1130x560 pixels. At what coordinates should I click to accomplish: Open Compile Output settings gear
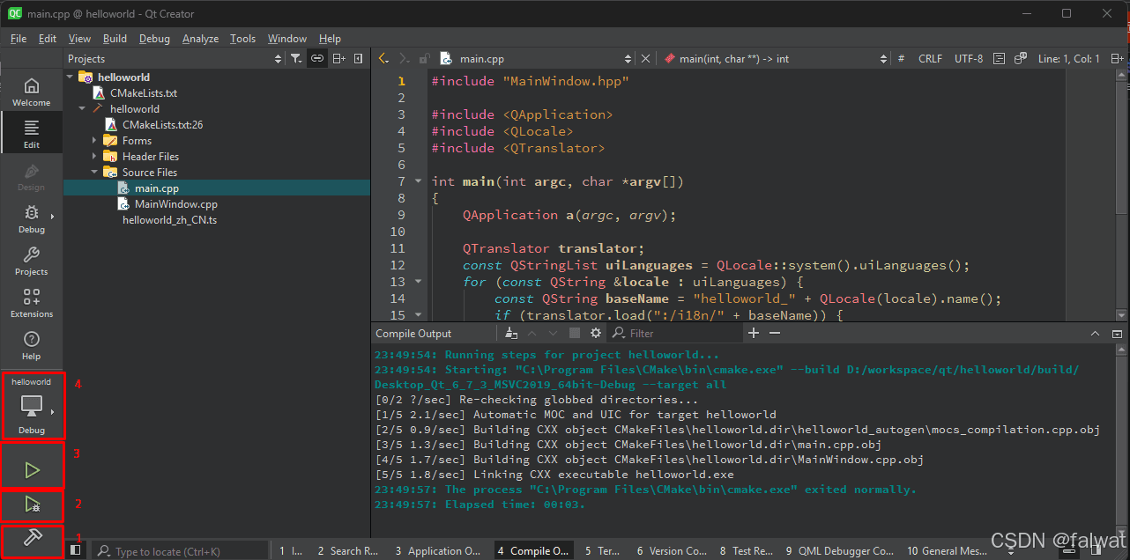[x=596, y=334]
